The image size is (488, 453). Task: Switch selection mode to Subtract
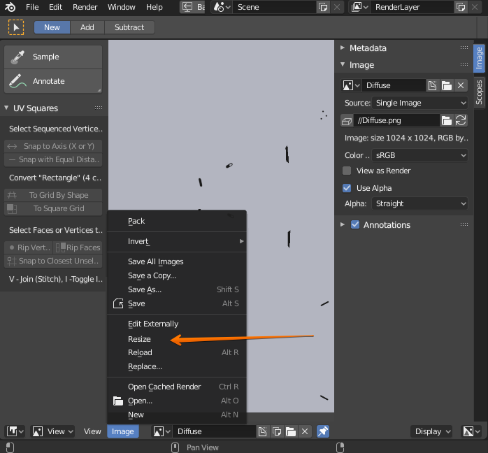coord(129,27)
